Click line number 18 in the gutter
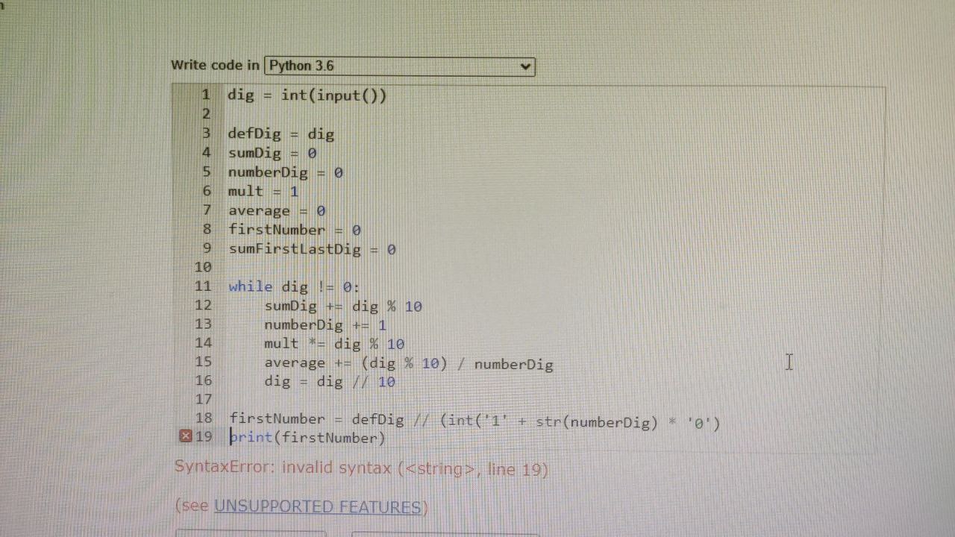The width and height of the screenshot is (955, 537). point(203,418)
